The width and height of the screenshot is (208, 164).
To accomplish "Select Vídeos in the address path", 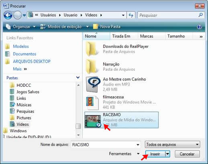I will [91, 15].
